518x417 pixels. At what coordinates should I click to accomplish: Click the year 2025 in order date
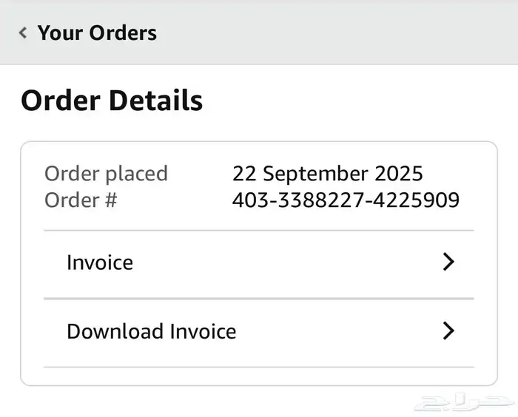pyautogui.click(x=398, y=174)
